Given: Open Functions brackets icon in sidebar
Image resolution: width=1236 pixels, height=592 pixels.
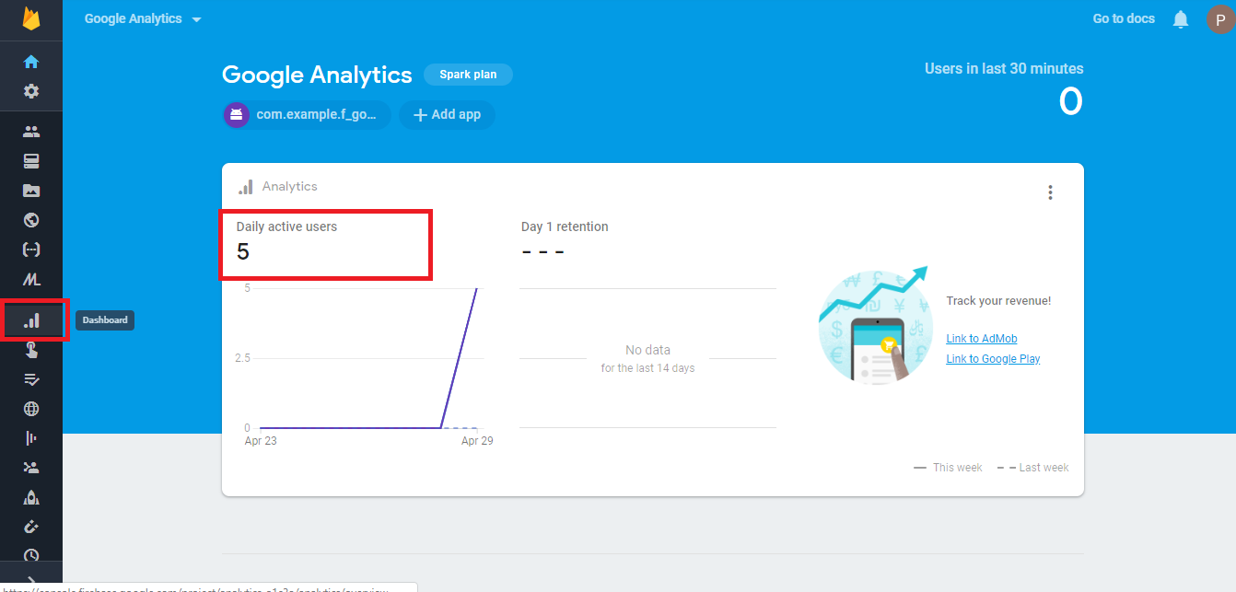Looking at the screenshot, I should click(x=31, y=250).
